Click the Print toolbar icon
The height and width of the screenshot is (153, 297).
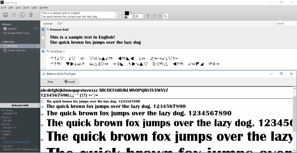(x=5, y=15)
